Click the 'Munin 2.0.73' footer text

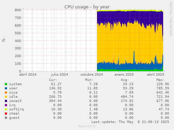(x=87, y=126)
